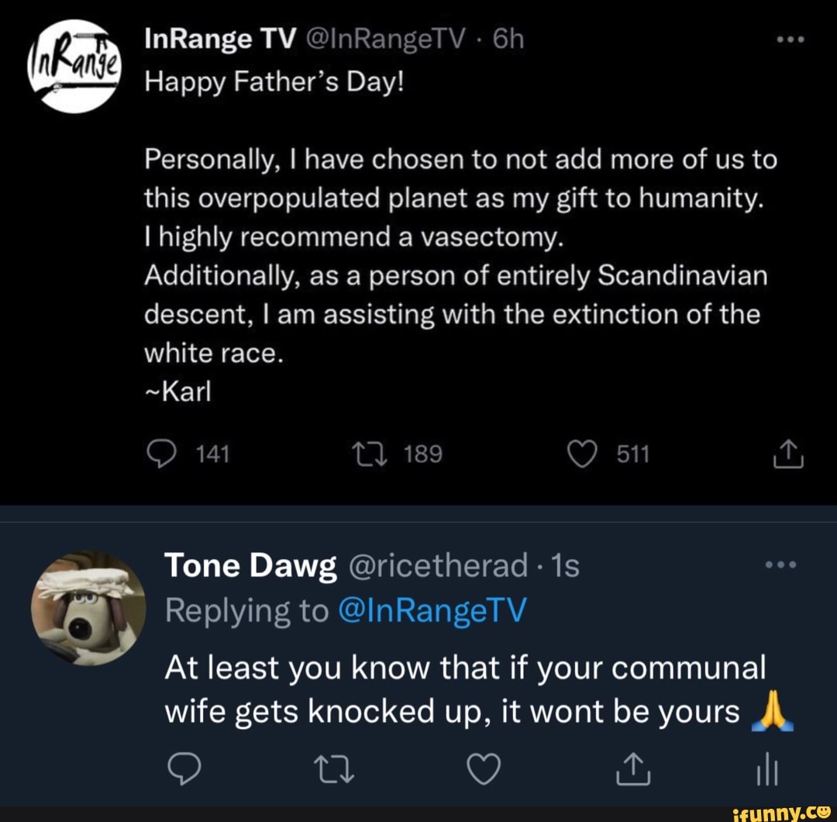Like the InRange TV tweet
This screenshot has height=822, width=837.
[x=584, y=454]
